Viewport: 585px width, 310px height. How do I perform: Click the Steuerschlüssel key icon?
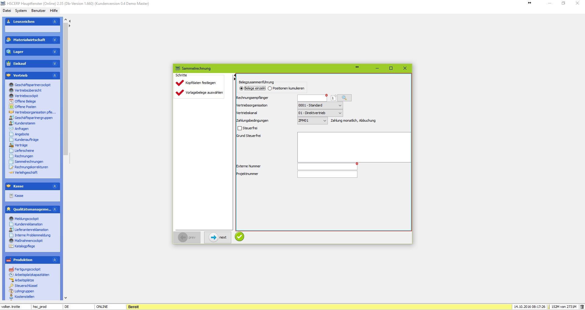click(11, 286)
